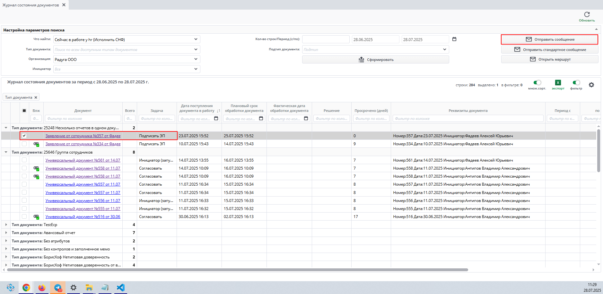Click the Отправить сообщение button
Viewport: 603px width, 294px height.
(x=549, y=39)
